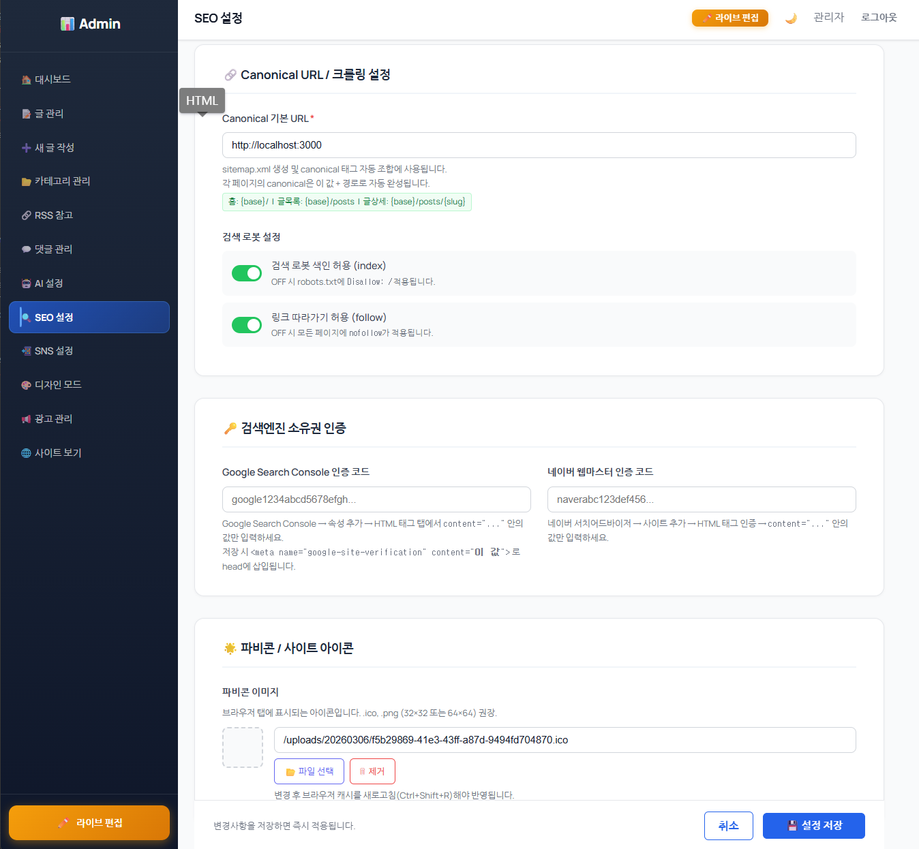Disable search robot indexing (index) switch
Screen dimensions: 919x849
click(246, 273)
